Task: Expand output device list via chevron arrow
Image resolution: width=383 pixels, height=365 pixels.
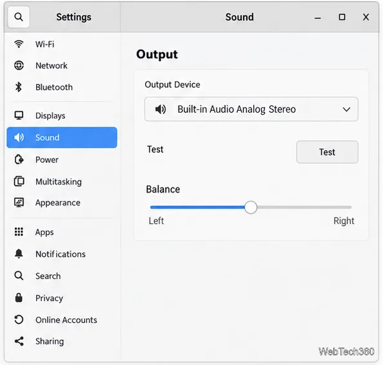Action: pyautogui.click(x=346, y=109)
